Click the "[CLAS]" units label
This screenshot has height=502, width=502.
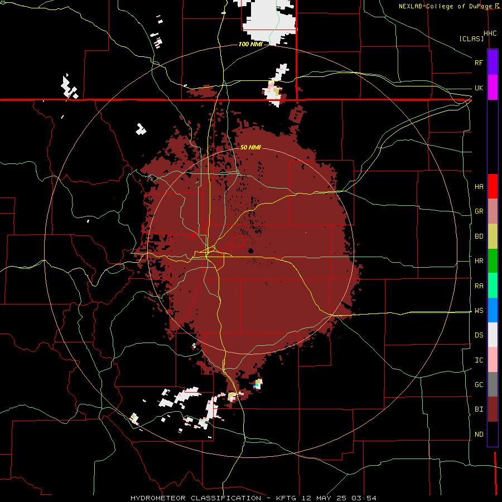pos(471,38)
